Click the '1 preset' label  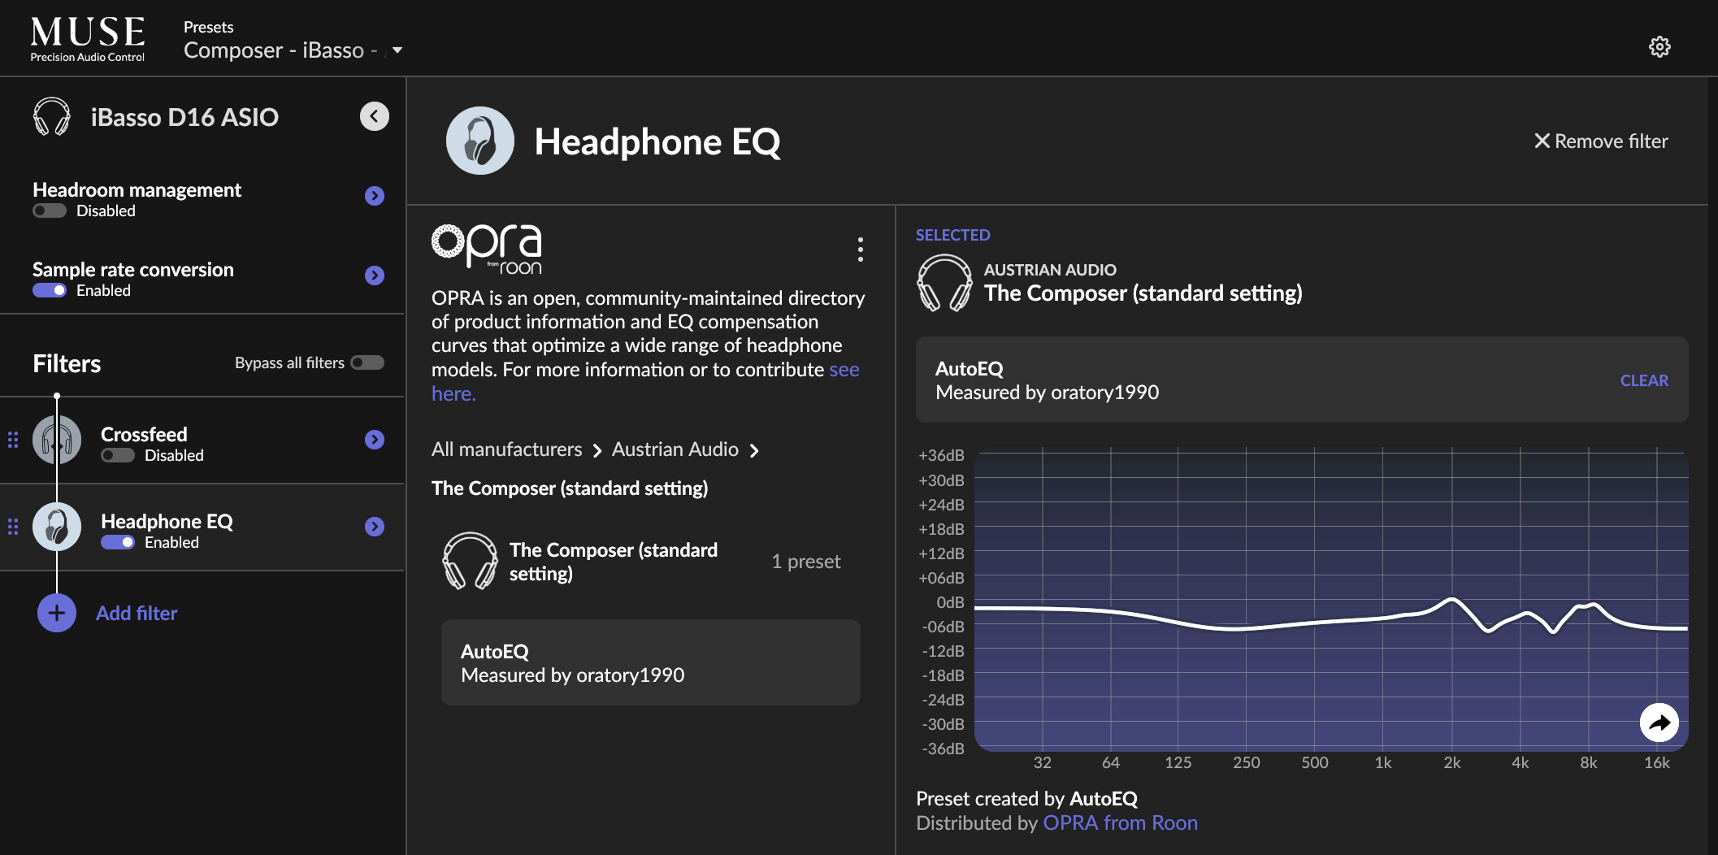[805, 562]
